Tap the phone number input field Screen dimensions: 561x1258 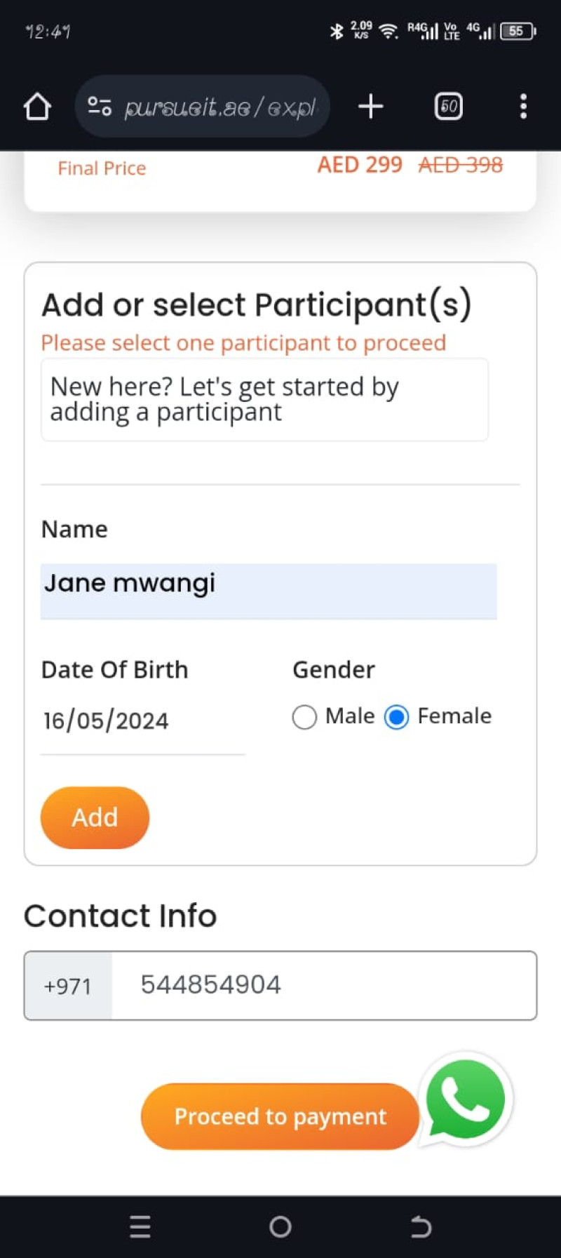pos(323,986)
